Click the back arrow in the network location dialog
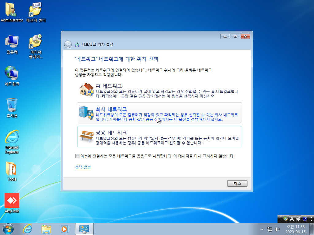 [68, 44]
